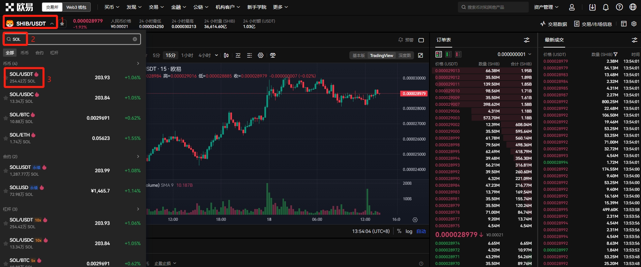Open more time intervals dropdown arrow
641x267 pixels.
[216, 55]
